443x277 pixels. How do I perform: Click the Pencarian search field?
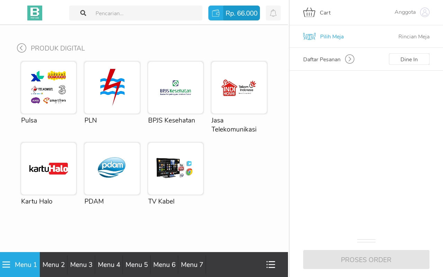tap(136, 13)
